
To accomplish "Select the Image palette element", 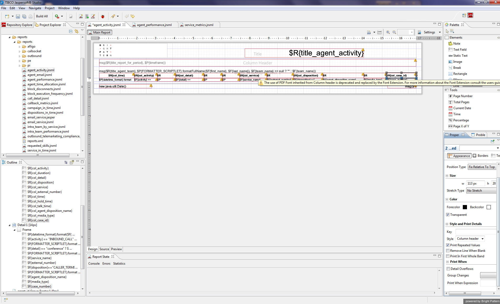I will click(455, 62).
